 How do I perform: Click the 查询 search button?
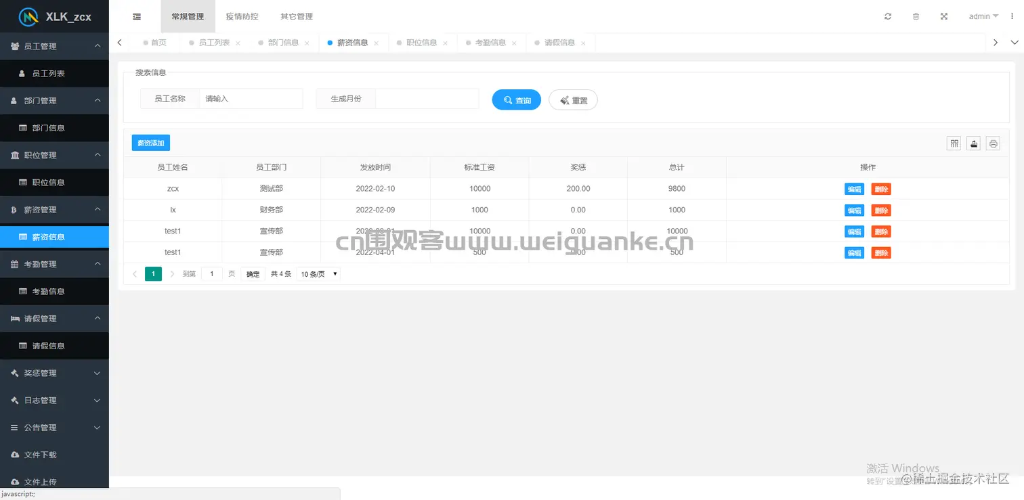[x=517, y=100]
